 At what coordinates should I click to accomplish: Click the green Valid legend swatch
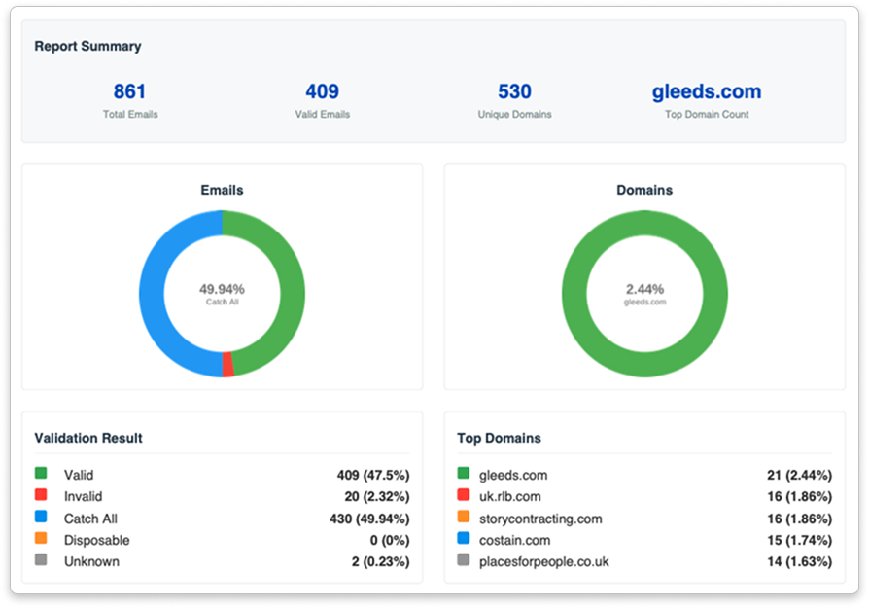click(41, 475)
